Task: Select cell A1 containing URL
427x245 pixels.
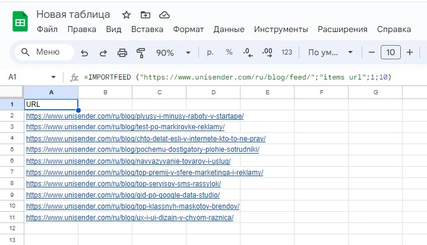Action: [51, 104]
